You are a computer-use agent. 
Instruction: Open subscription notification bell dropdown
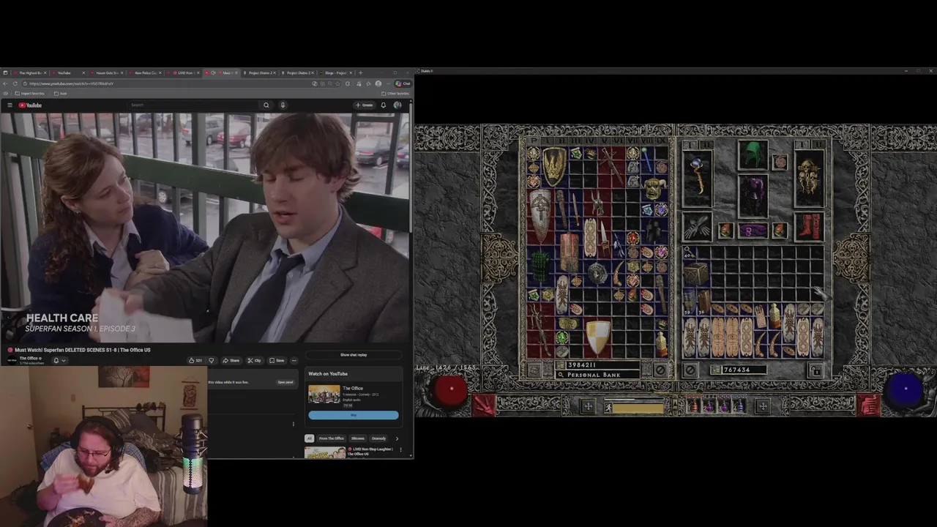click(59, 360)
